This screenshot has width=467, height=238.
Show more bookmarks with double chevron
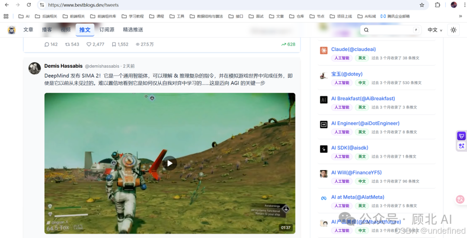[x=461, y=16]
